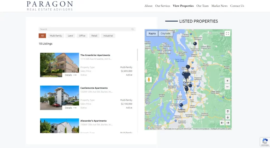The height and width of the screenshot is (148, 270).
Task: Filter listings by Office
Action: (82, 36)
